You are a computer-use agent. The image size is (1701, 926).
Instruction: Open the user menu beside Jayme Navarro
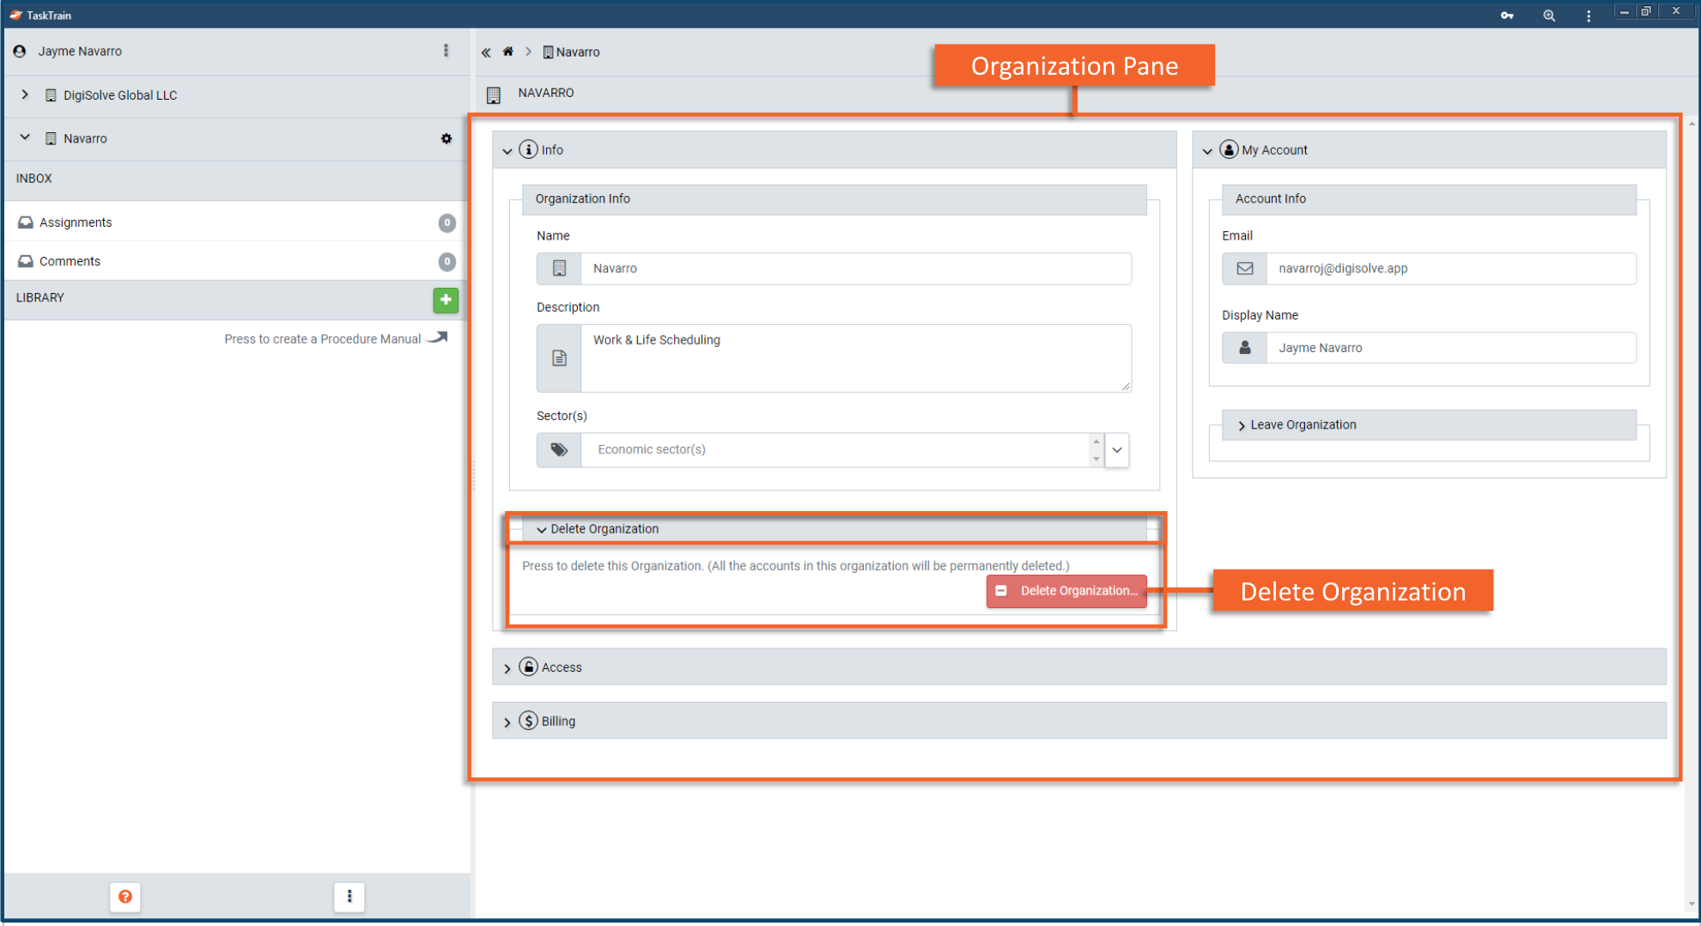point(446,51)
